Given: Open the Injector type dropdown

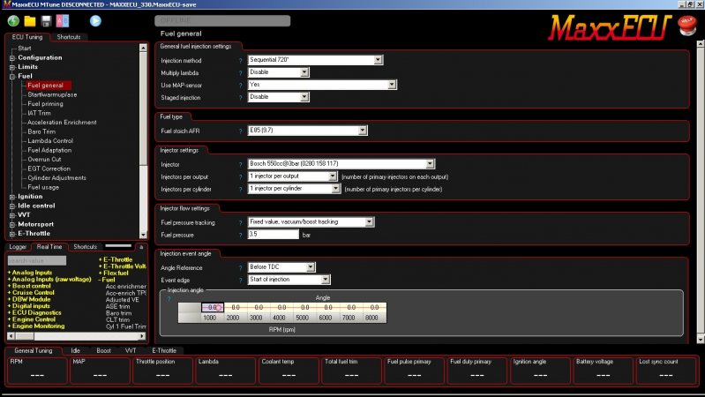Looking at the screenshot, I should pos(341,164).
